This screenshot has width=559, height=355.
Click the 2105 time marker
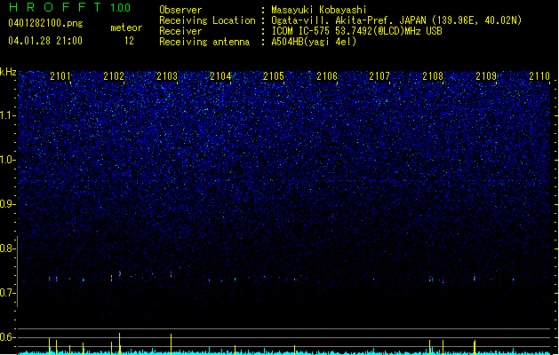[274, 75]
